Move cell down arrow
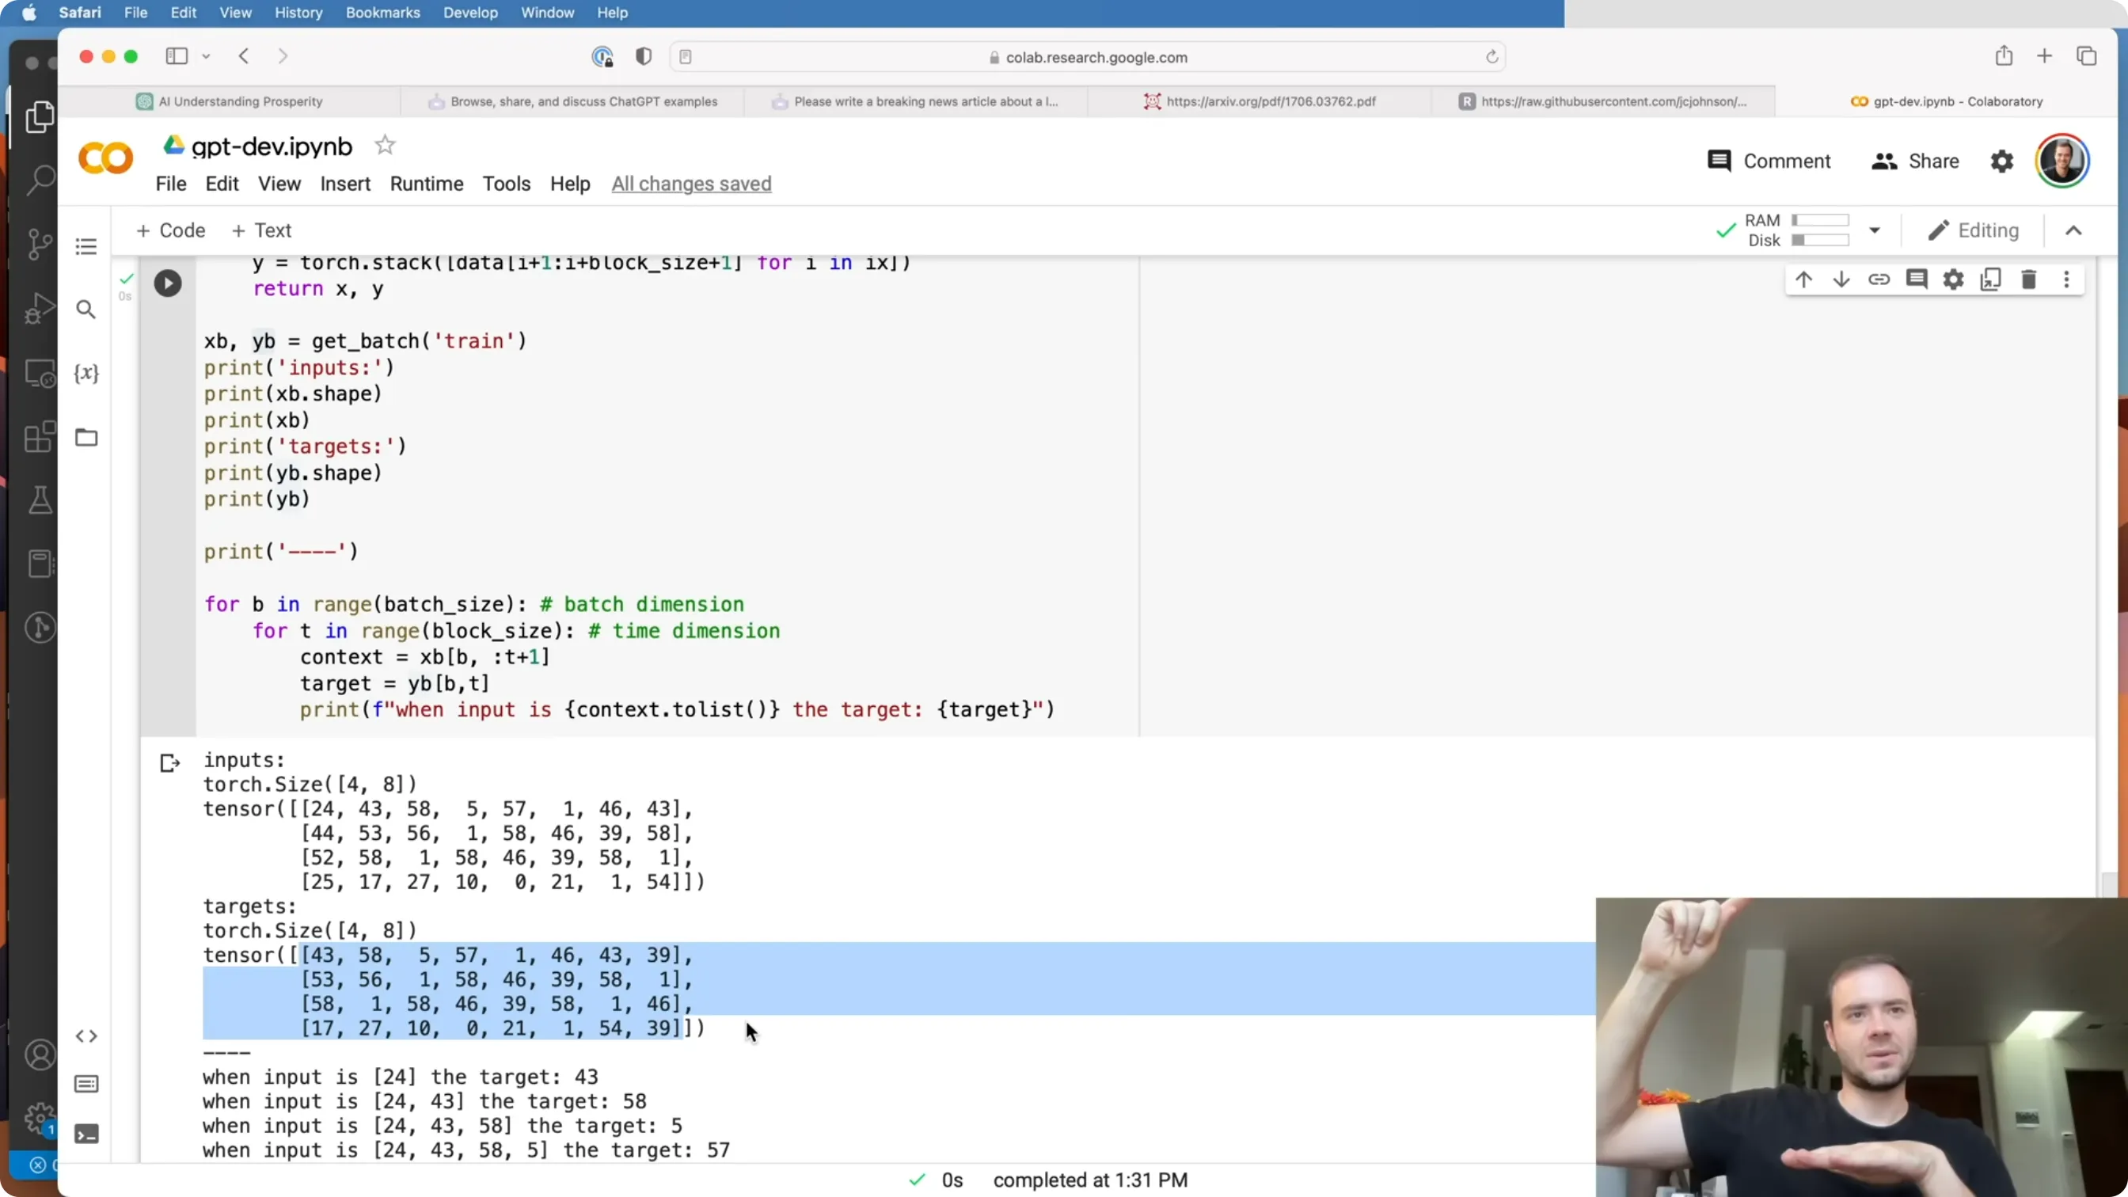This screenshot has height=1197, width=2128. click(1841, 279)
